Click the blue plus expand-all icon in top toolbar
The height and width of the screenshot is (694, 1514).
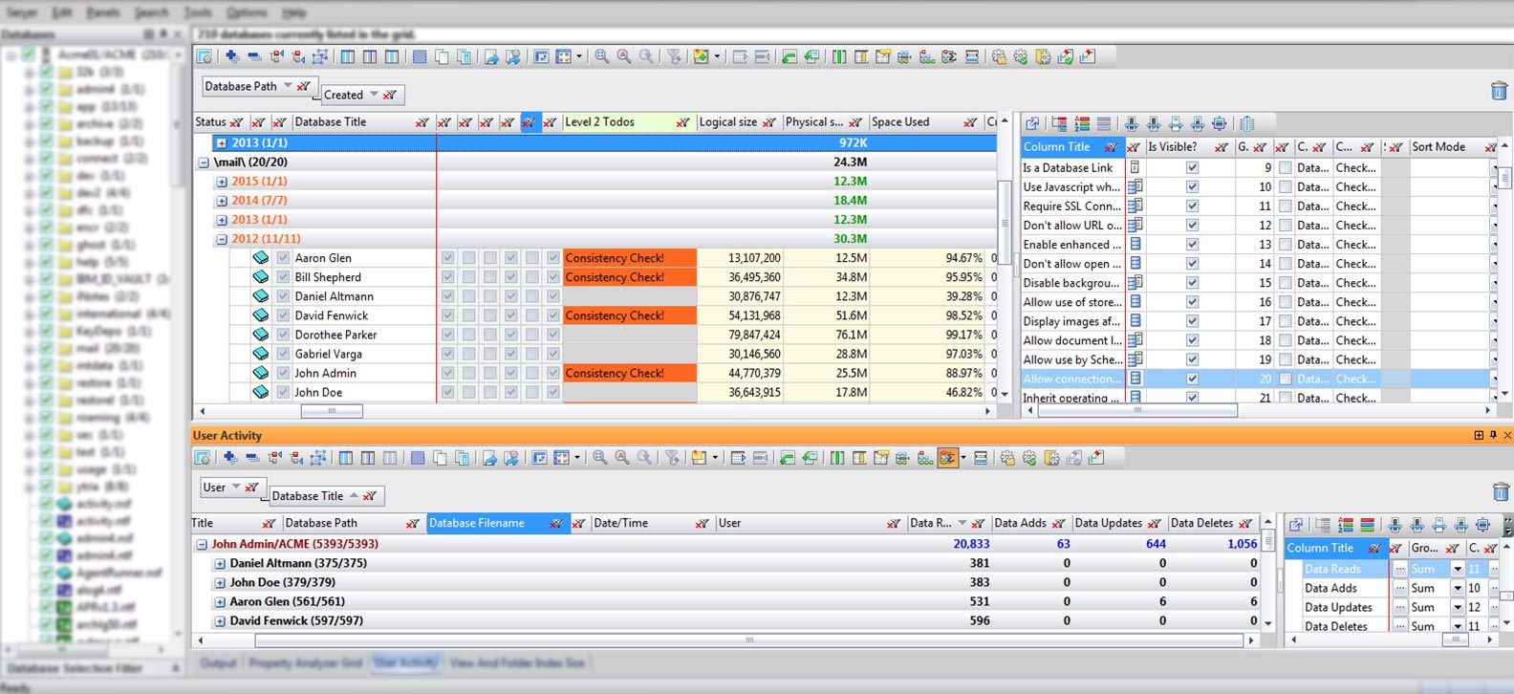[231, 57]
